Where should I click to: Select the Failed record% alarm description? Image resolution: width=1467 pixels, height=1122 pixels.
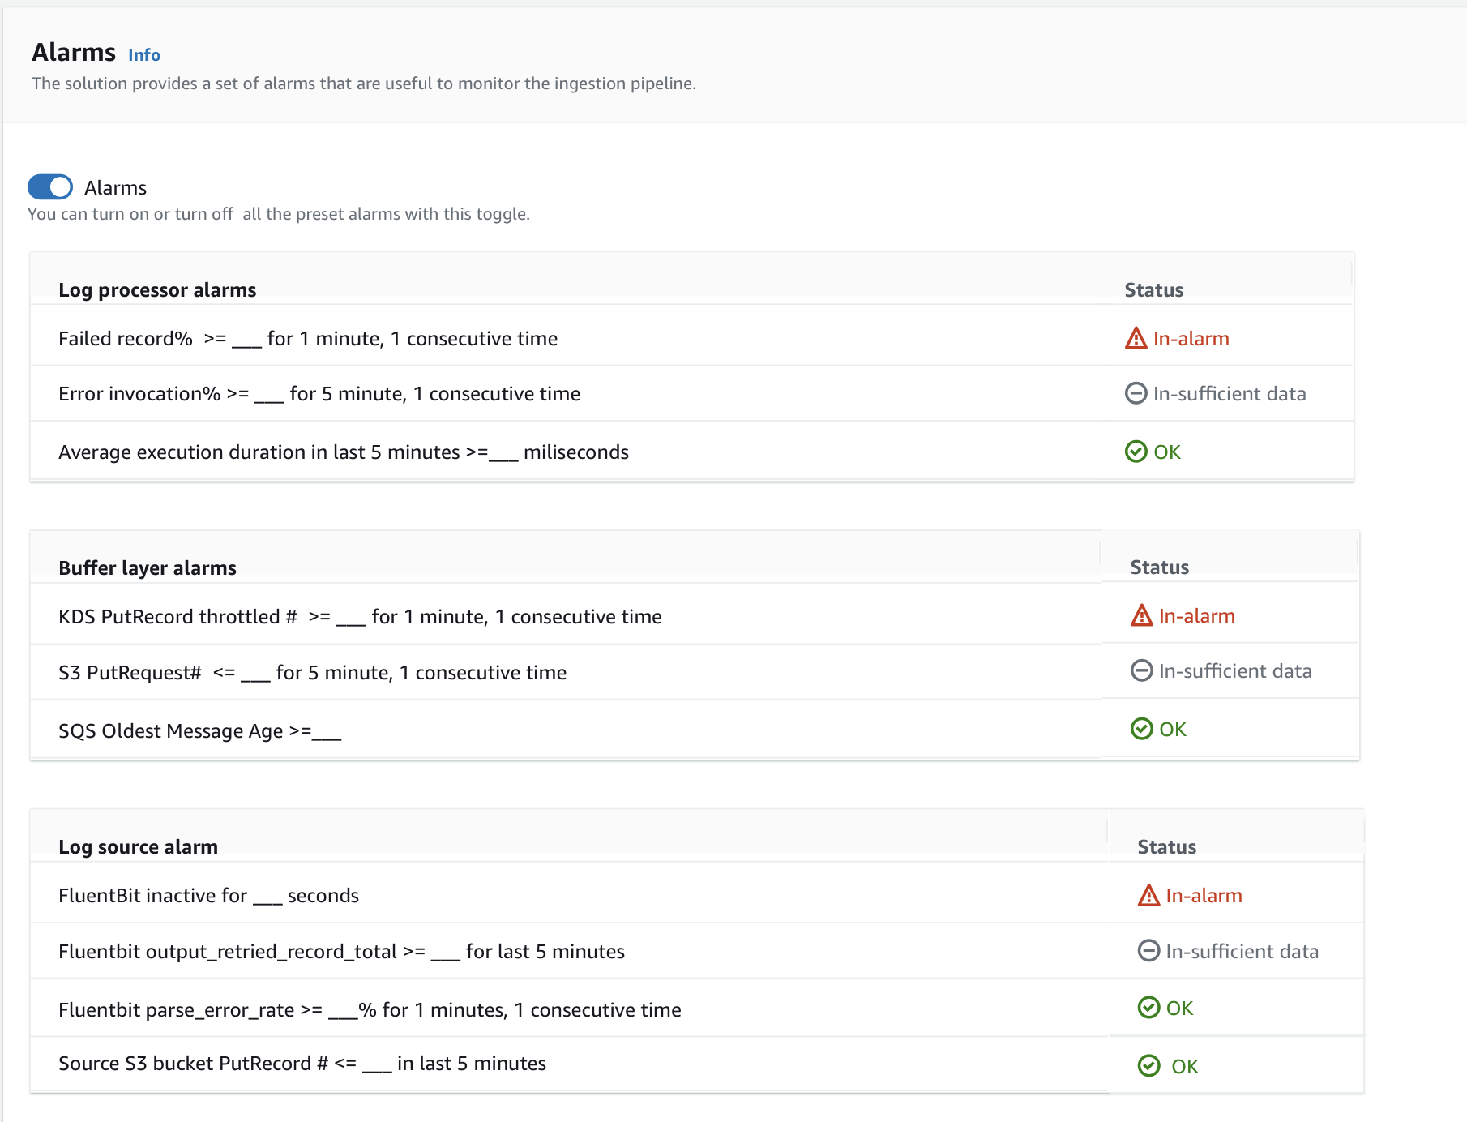308,339
